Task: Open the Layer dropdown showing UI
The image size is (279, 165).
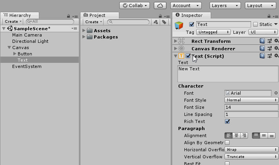Action: pyautogui.click(x=263, y=32)
